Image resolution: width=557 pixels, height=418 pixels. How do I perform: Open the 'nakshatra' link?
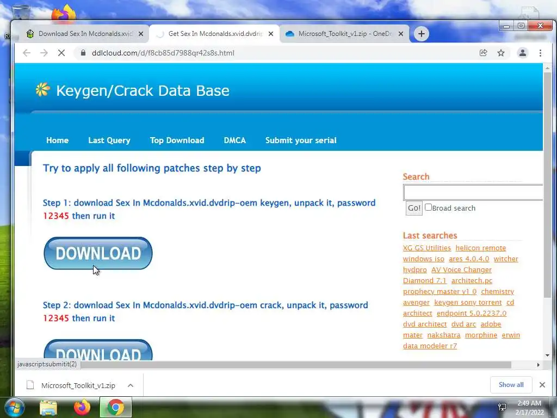coord(444,335)
